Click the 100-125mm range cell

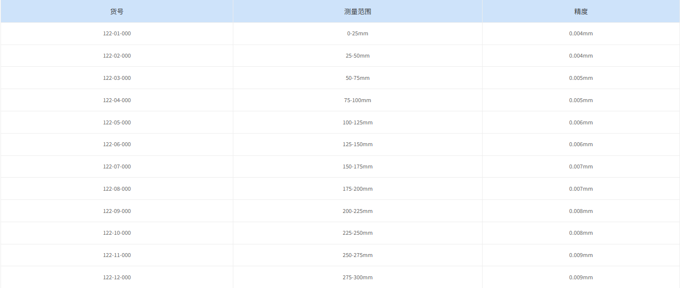pos(357,122)
